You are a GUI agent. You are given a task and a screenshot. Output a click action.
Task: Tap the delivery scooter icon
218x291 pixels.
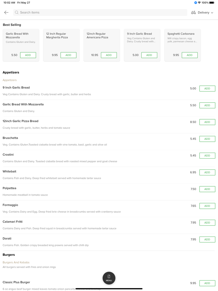193,12
